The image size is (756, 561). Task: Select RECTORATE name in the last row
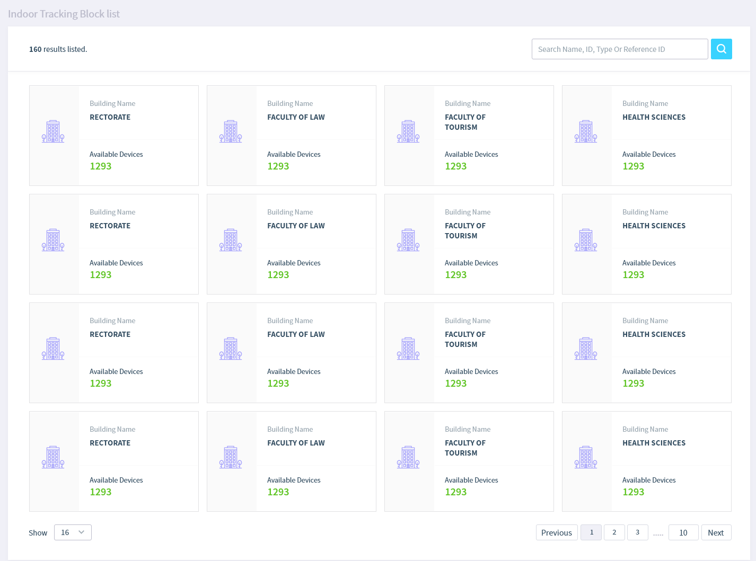pos(110,443)
